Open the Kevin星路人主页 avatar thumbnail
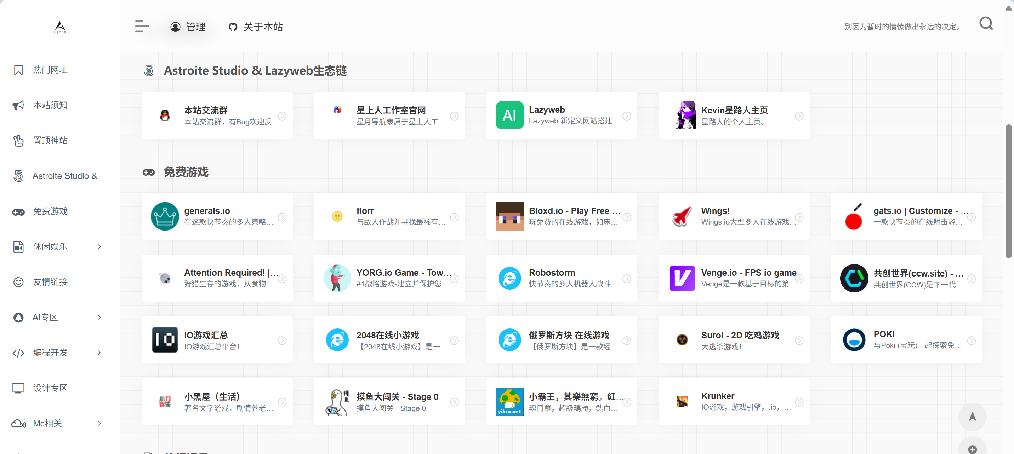Image resolution: width=1014 pixels, height=454 pixels. [x=686, y=116]
